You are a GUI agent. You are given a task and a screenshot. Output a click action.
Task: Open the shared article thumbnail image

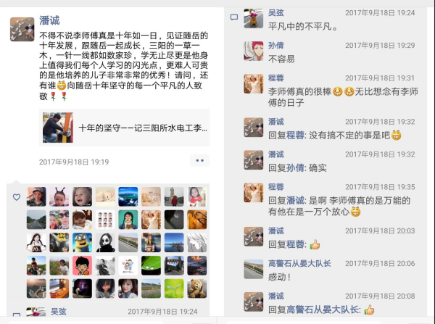pyautogui.click(x=58, y=128)
